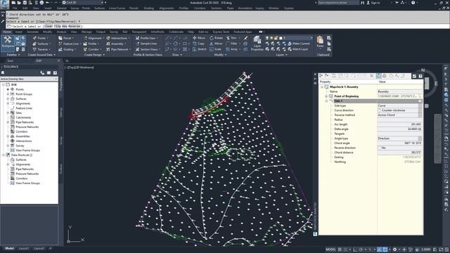
Task: Click the Name value field Boundry
Action: coord(399,91)
